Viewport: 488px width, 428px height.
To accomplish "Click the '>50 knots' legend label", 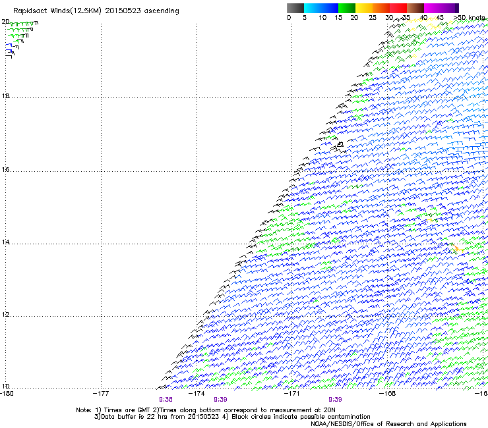I will click(x=469, y=17).
